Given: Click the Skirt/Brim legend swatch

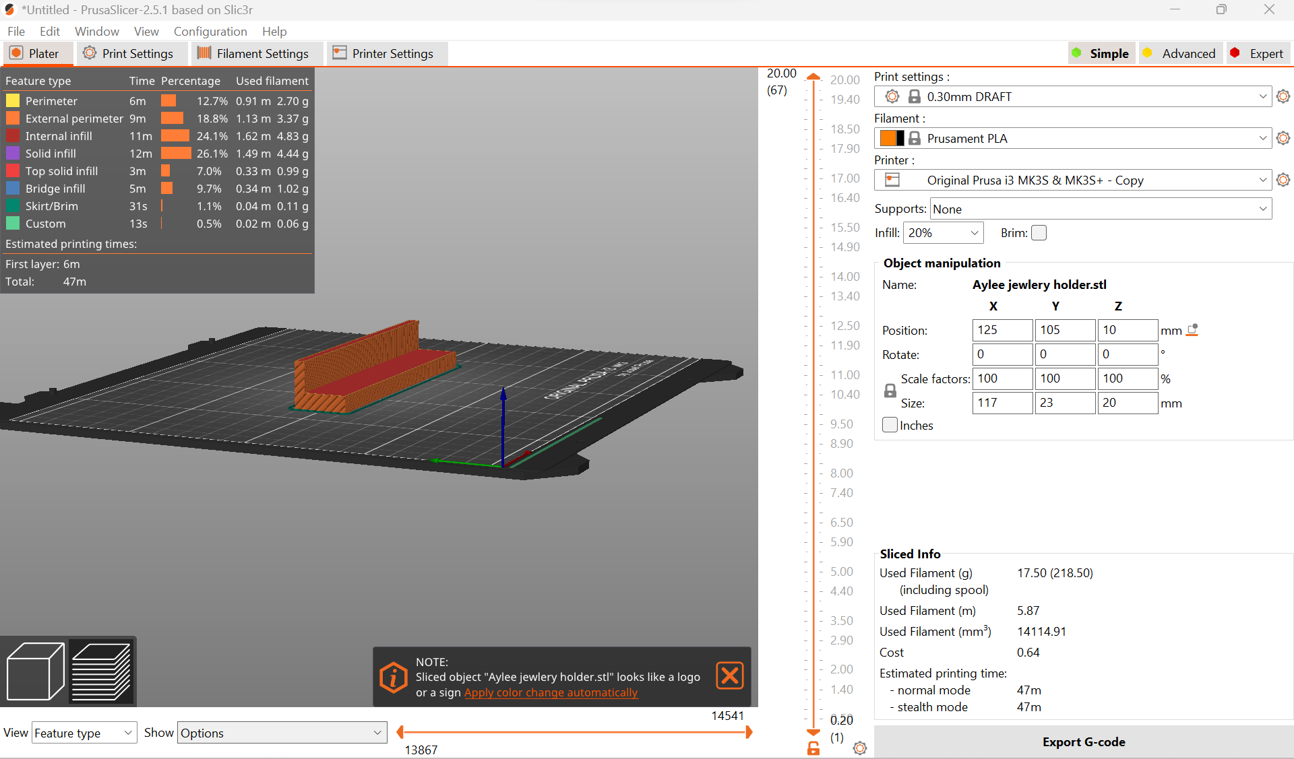Looking at the screenshot, I should 13,206.
